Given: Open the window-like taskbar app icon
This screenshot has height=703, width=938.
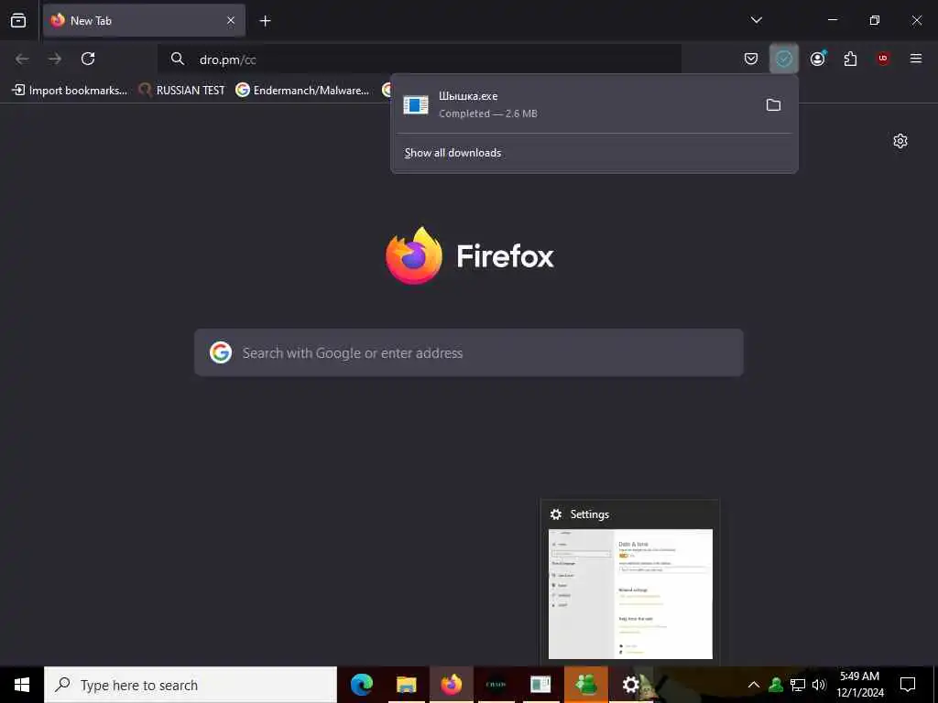Looking at the screenshot, I should [540, 685].
